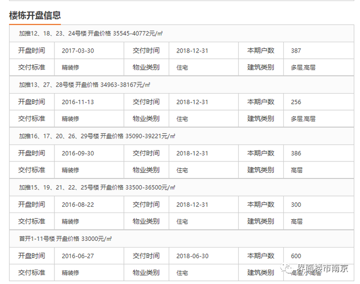Click 住宅 value under delivery date 2018-06-30
Viewport: 360px width, 284px height.
(182, 273)
